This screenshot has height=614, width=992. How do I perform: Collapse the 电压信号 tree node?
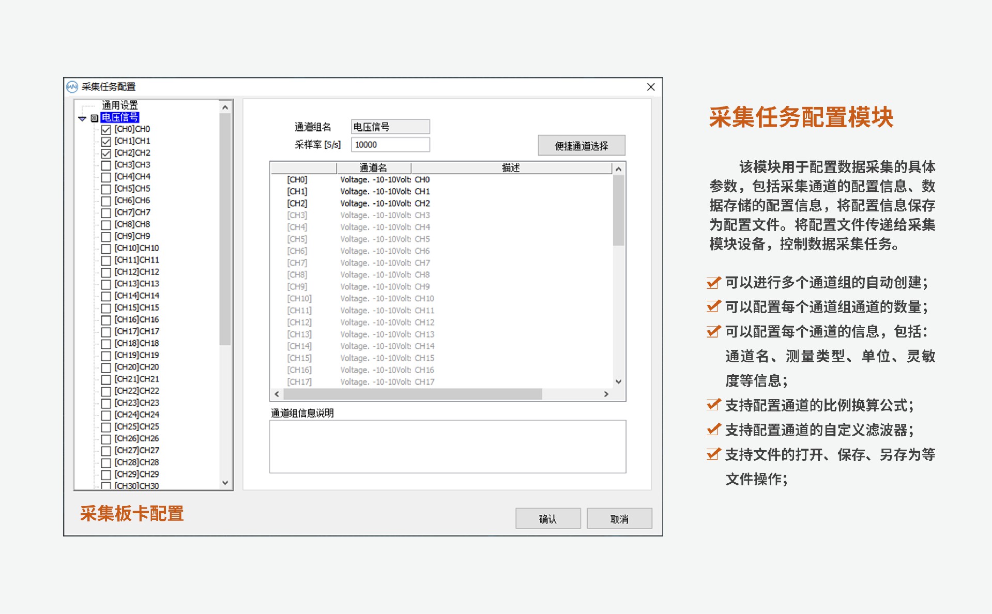[x=82, y=118]
